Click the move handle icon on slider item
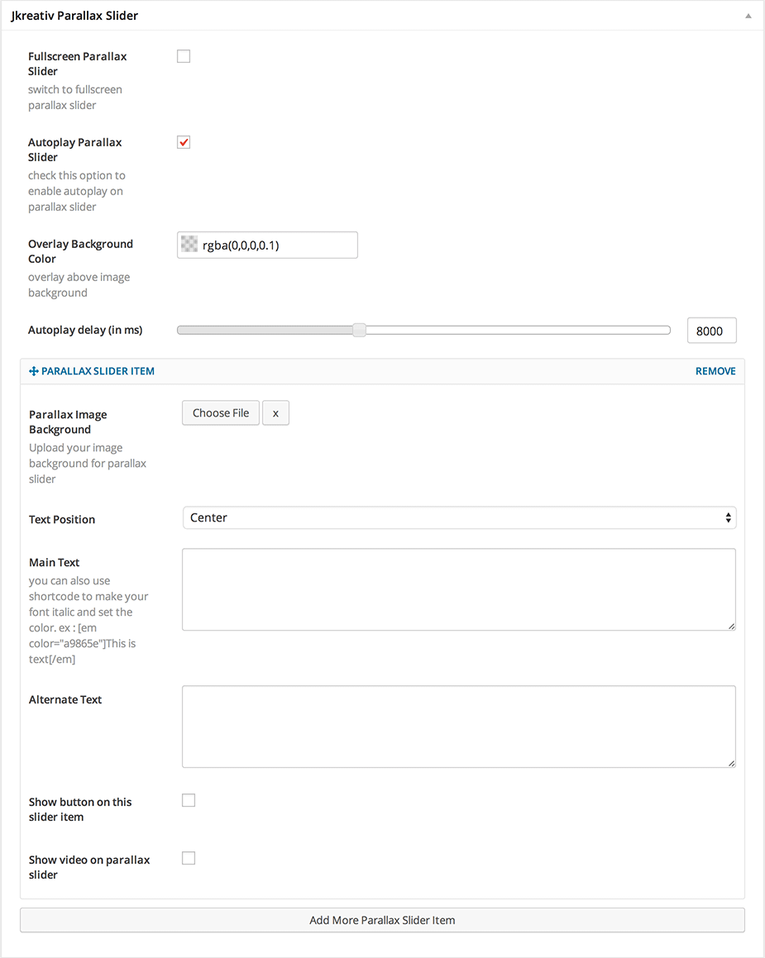The height and width of the screenshot is (958, 765). pos(34,371)
